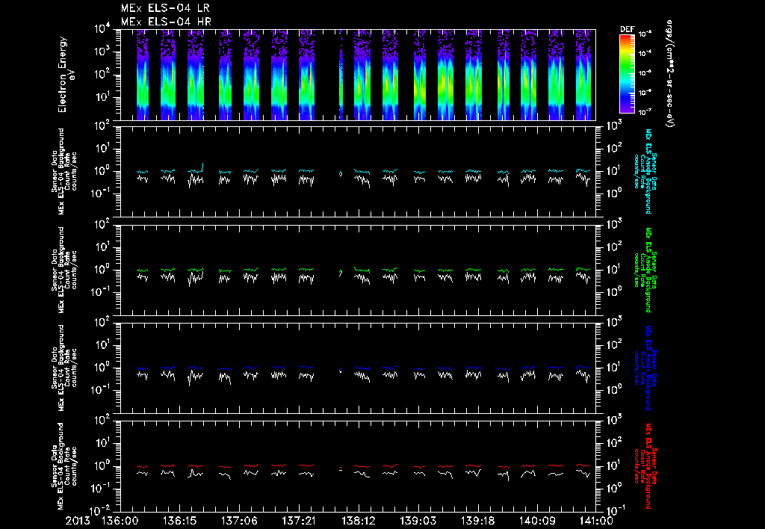This screenshot has width=765, height=529.
Task: Click the "MEx ELS-04 HR" title line
Action: click(166, 22)
